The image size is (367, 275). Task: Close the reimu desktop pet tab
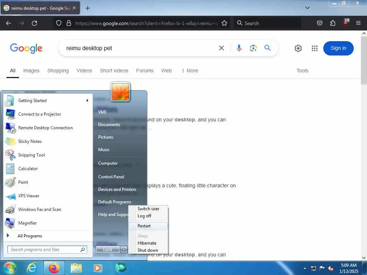pyautogui.click(x=74, y=8)
